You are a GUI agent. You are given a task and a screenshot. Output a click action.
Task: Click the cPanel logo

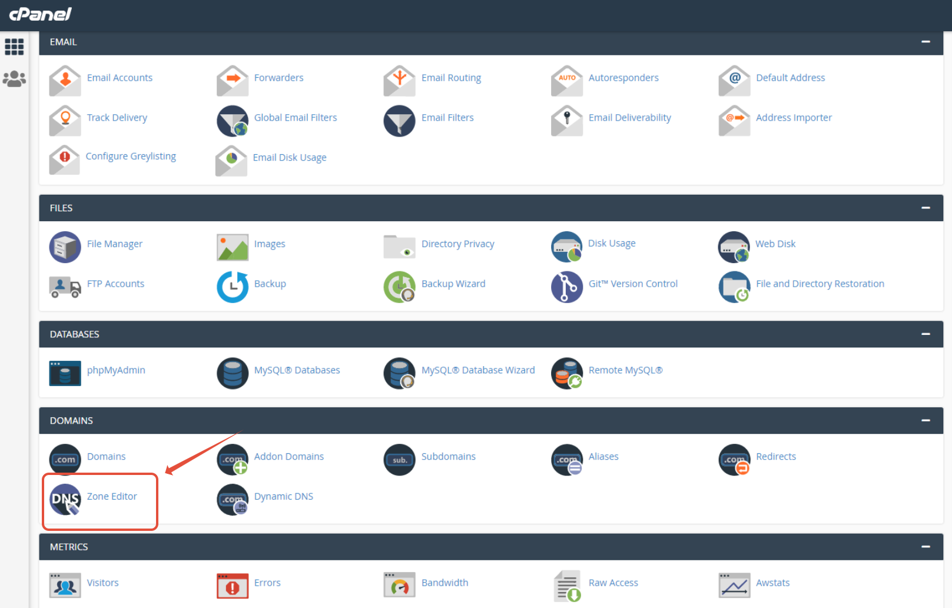40,14
